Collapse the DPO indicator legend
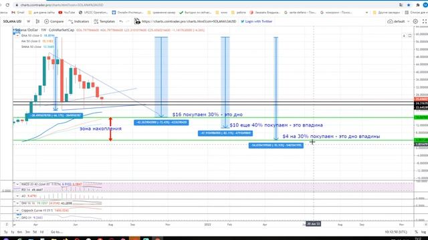Image resolution: width=428 pixels, height=240 pixels. pyautogui.click(x=17, y=218)
